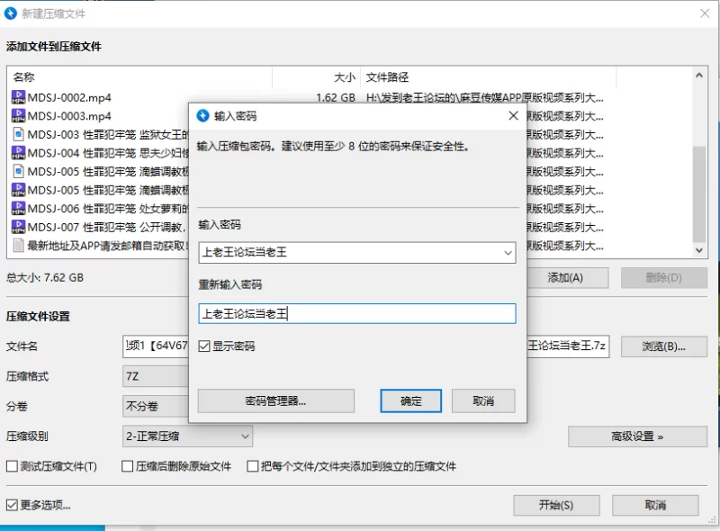
Task: Click the file list scrollbar down arrow
Action: (x=699, y=250)
